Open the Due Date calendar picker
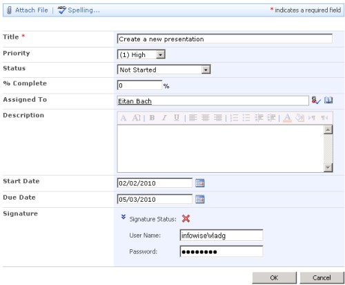The width and height of the screenshot is (345, 285). pos(200,199)
